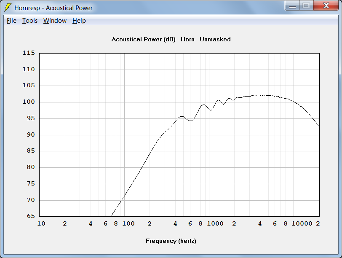Image resolution: width=342 pixels, height=258 pixels.
Task: Click the disabled maximize button
Action: coord(306,6)
